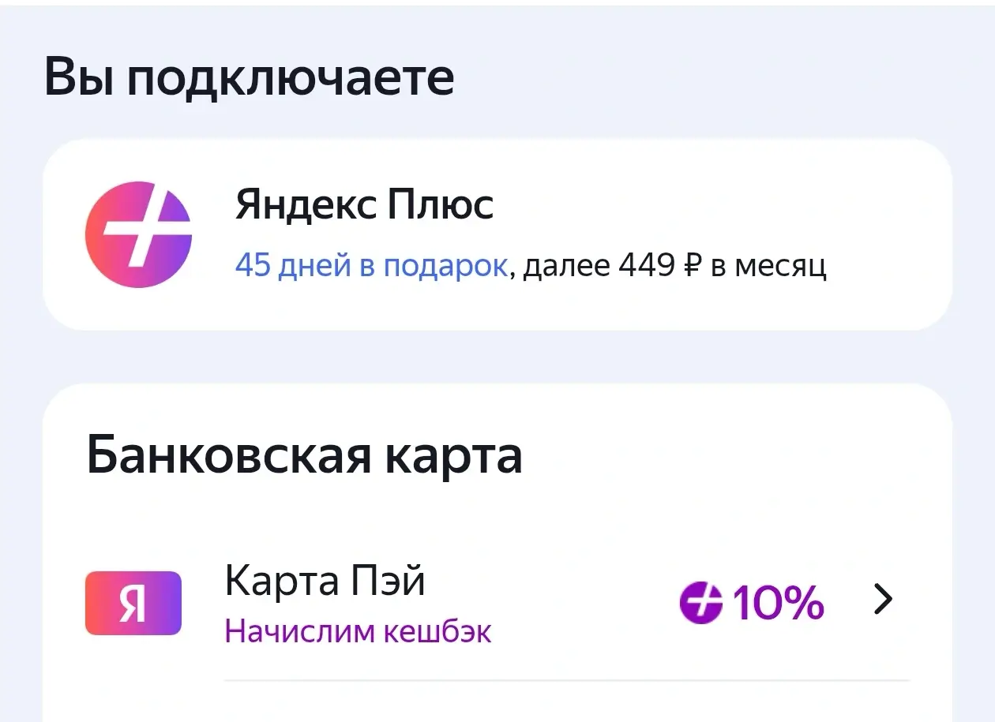The width and height of the screenshot is (995, 722).
Task: Tap the red-purple Я card icon
Action: click(x=133, y=603)
